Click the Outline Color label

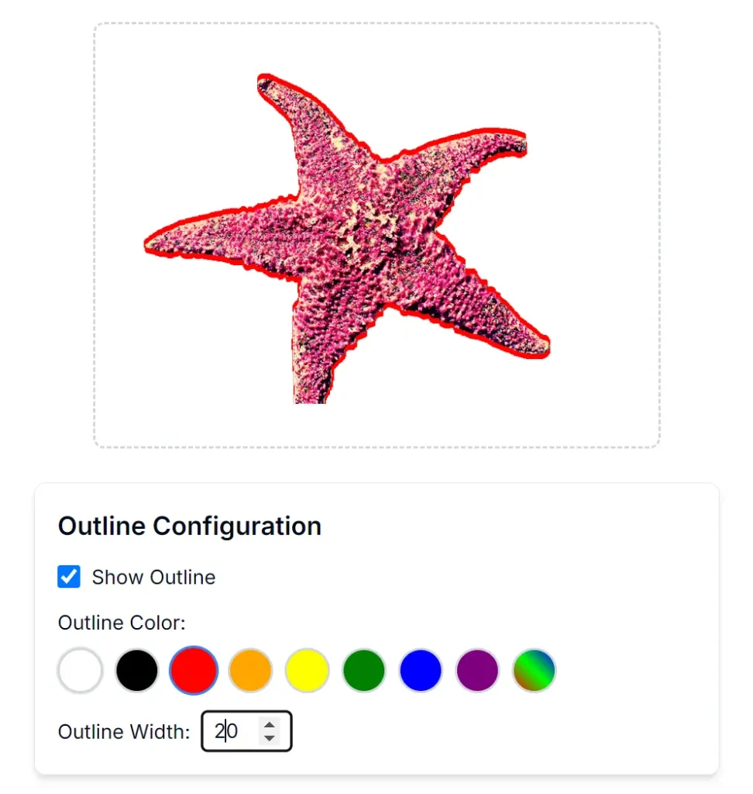pos(120,623)
